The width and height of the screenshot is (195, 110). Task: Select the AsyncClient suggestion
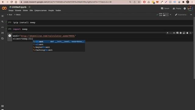59,47
